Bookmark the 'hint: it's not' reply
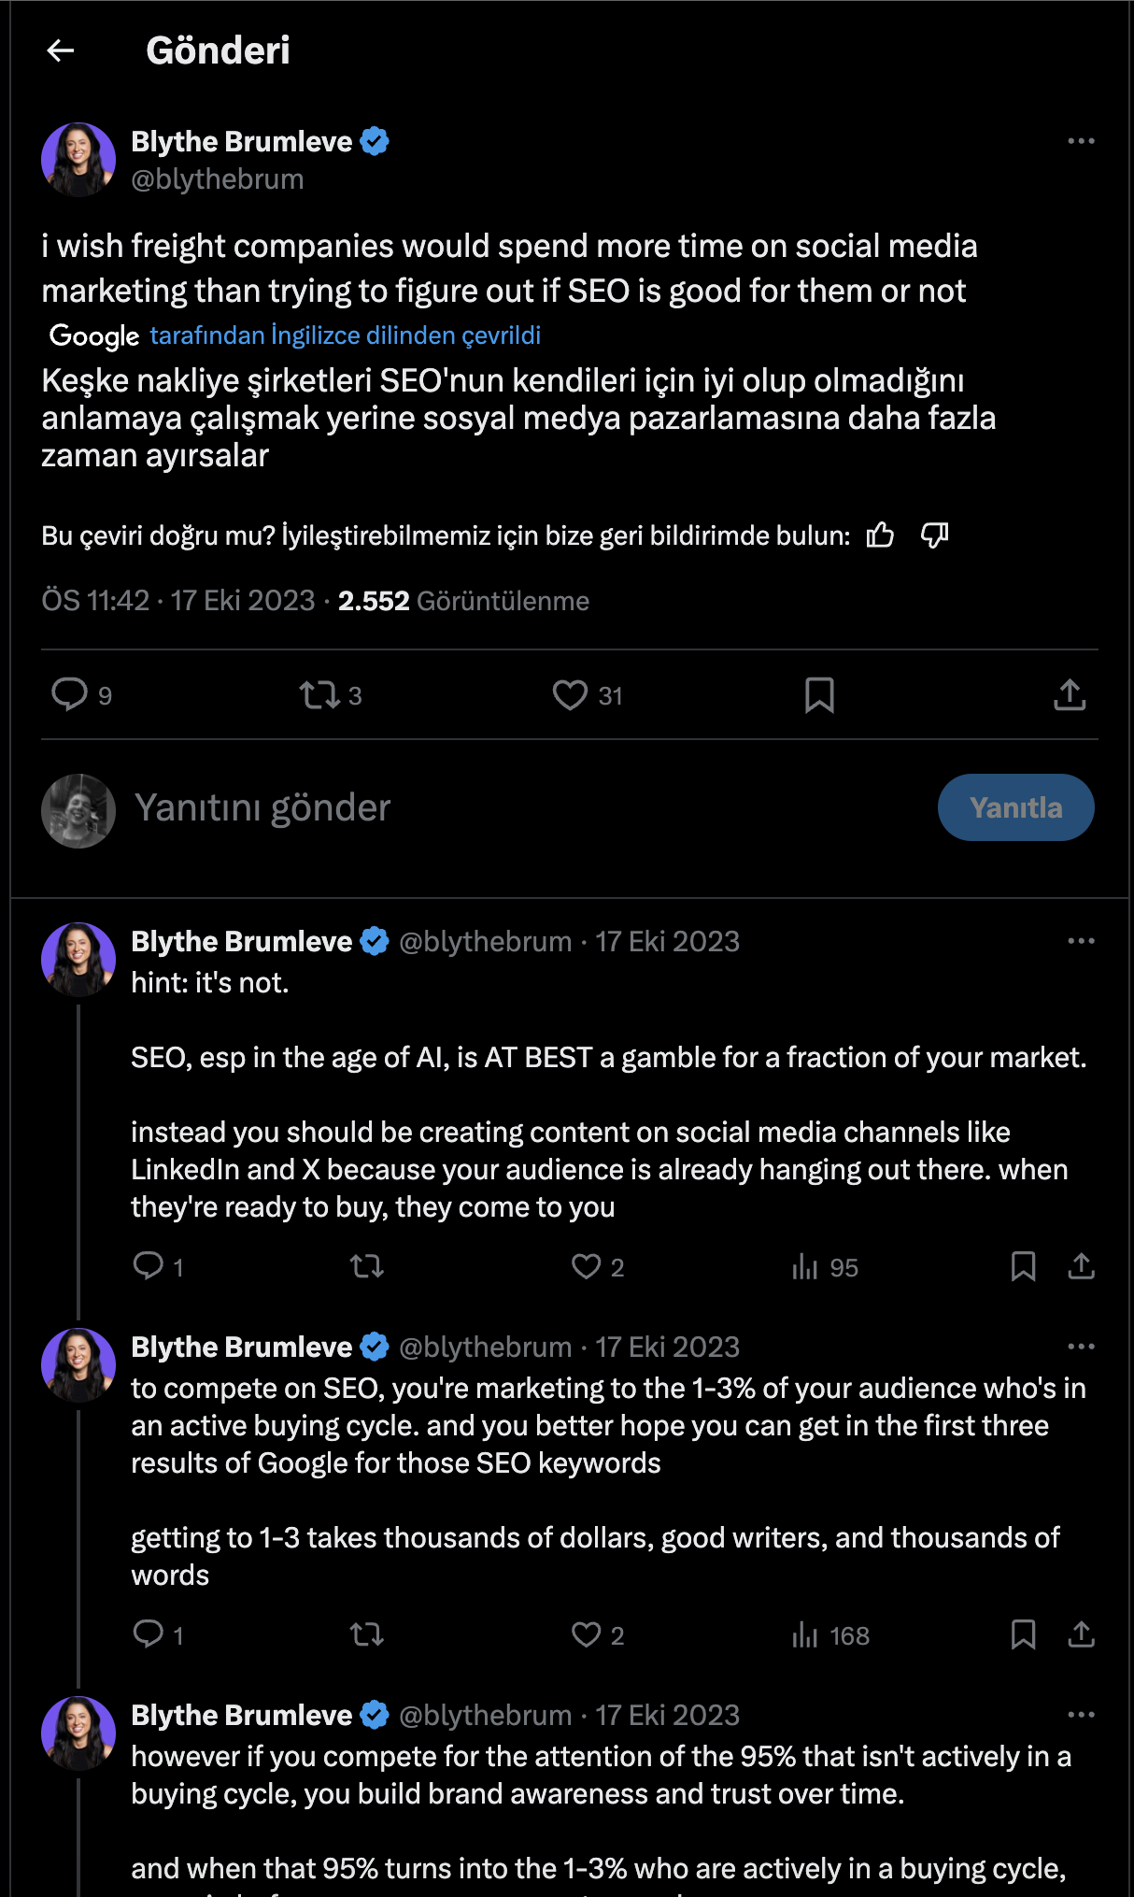The width and height of the screenshot is (1134, 1897). click(x=1024, y=1267)
